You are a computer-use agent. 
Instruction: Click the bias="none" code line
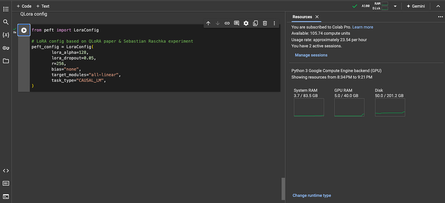click(66, 69)
